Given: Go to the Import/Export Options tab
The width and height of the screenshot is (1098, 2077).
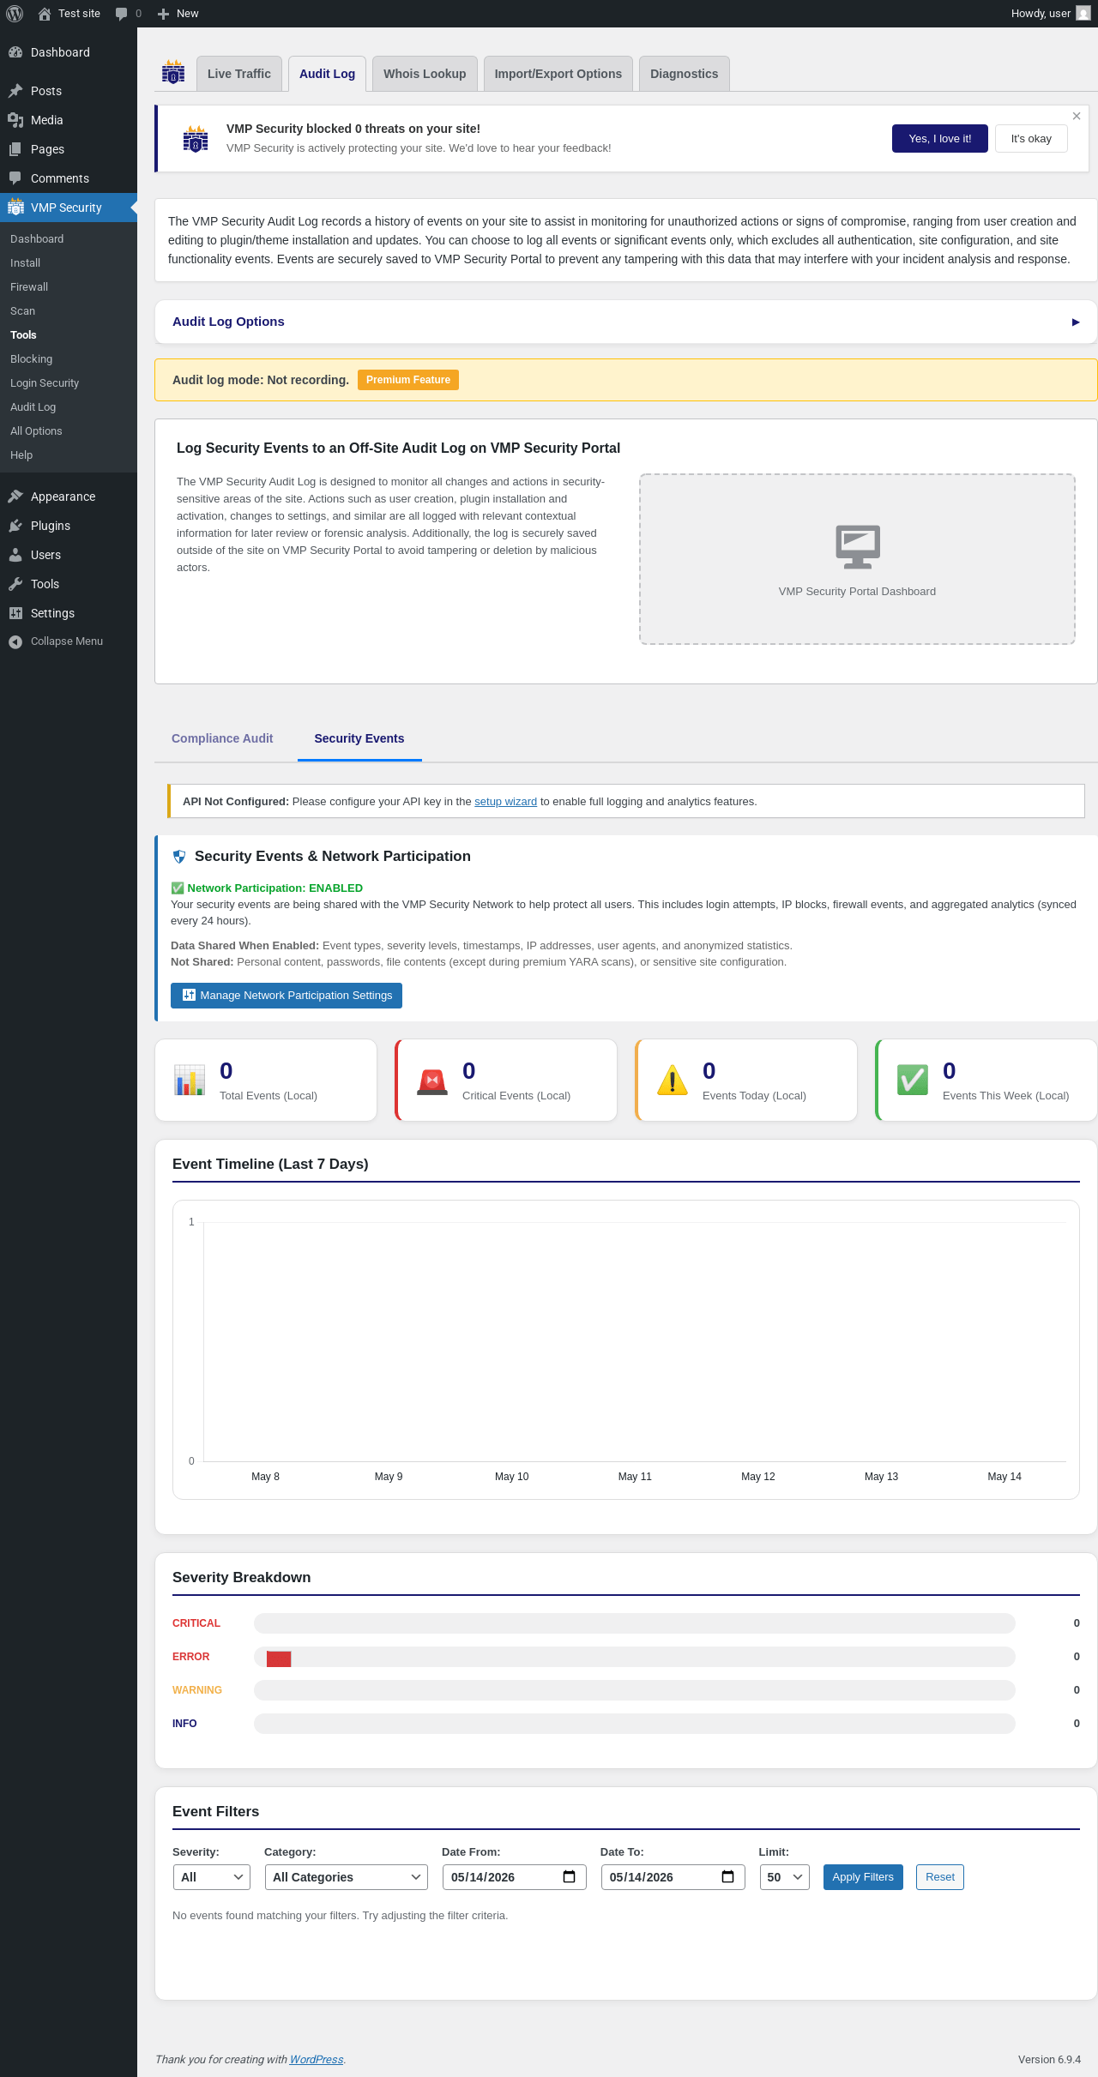Looking at the screenshot, I should pyautogui.click(x=558, y=74).
